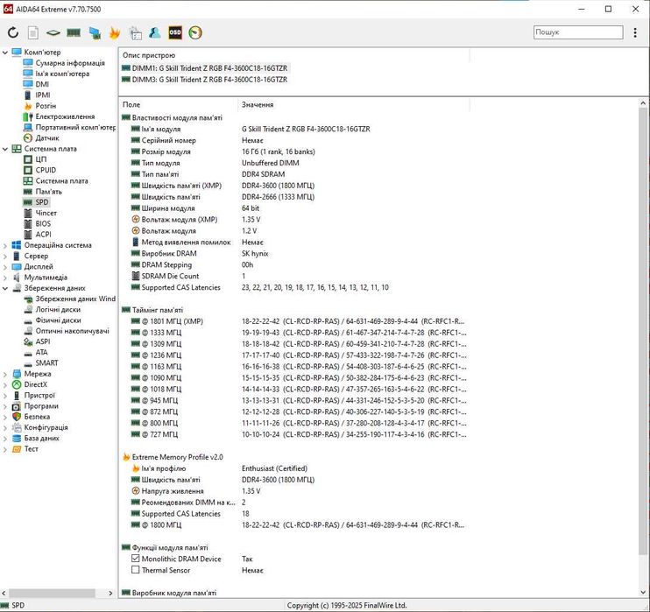Open the BIOS tree item
Screen dimensions: 650x612
point(43,224)
